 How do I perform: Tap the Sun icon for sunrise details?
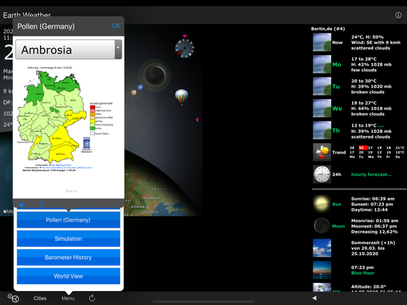(322, 204)
